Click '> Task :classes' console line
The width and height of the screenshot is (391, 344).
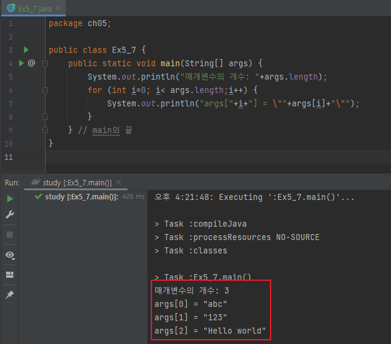click(191, 250)
